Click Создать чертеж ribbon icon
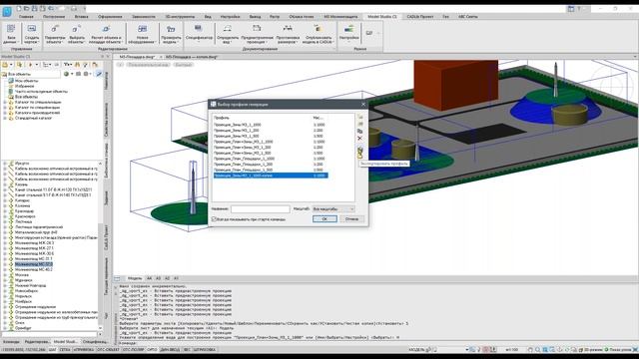Viewport: 639px width, 359px height. 31,33
